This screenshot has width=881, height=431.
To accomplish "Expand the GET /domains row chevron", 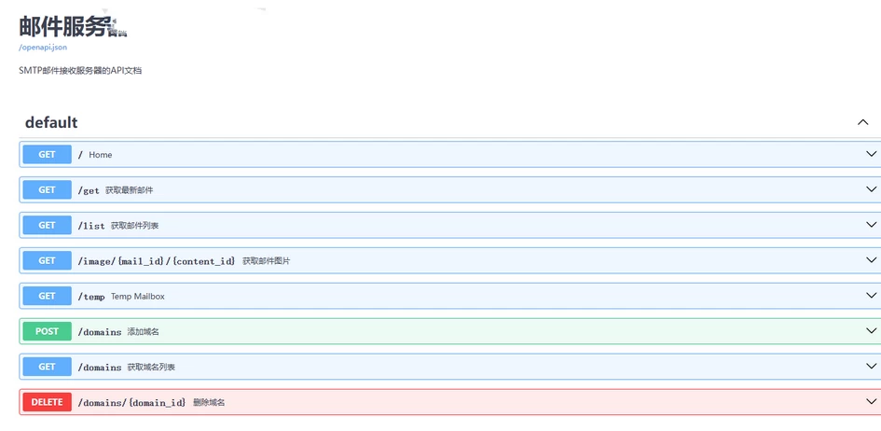I will [x=872, y=368].
